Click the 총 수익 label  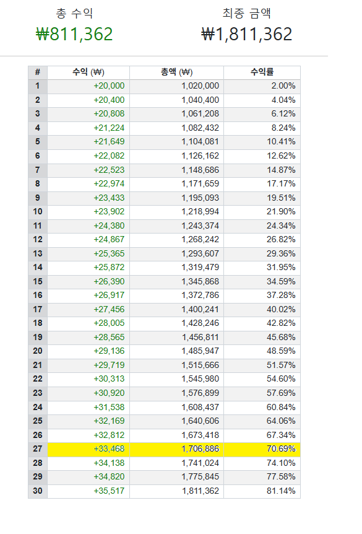click(74, 13)
